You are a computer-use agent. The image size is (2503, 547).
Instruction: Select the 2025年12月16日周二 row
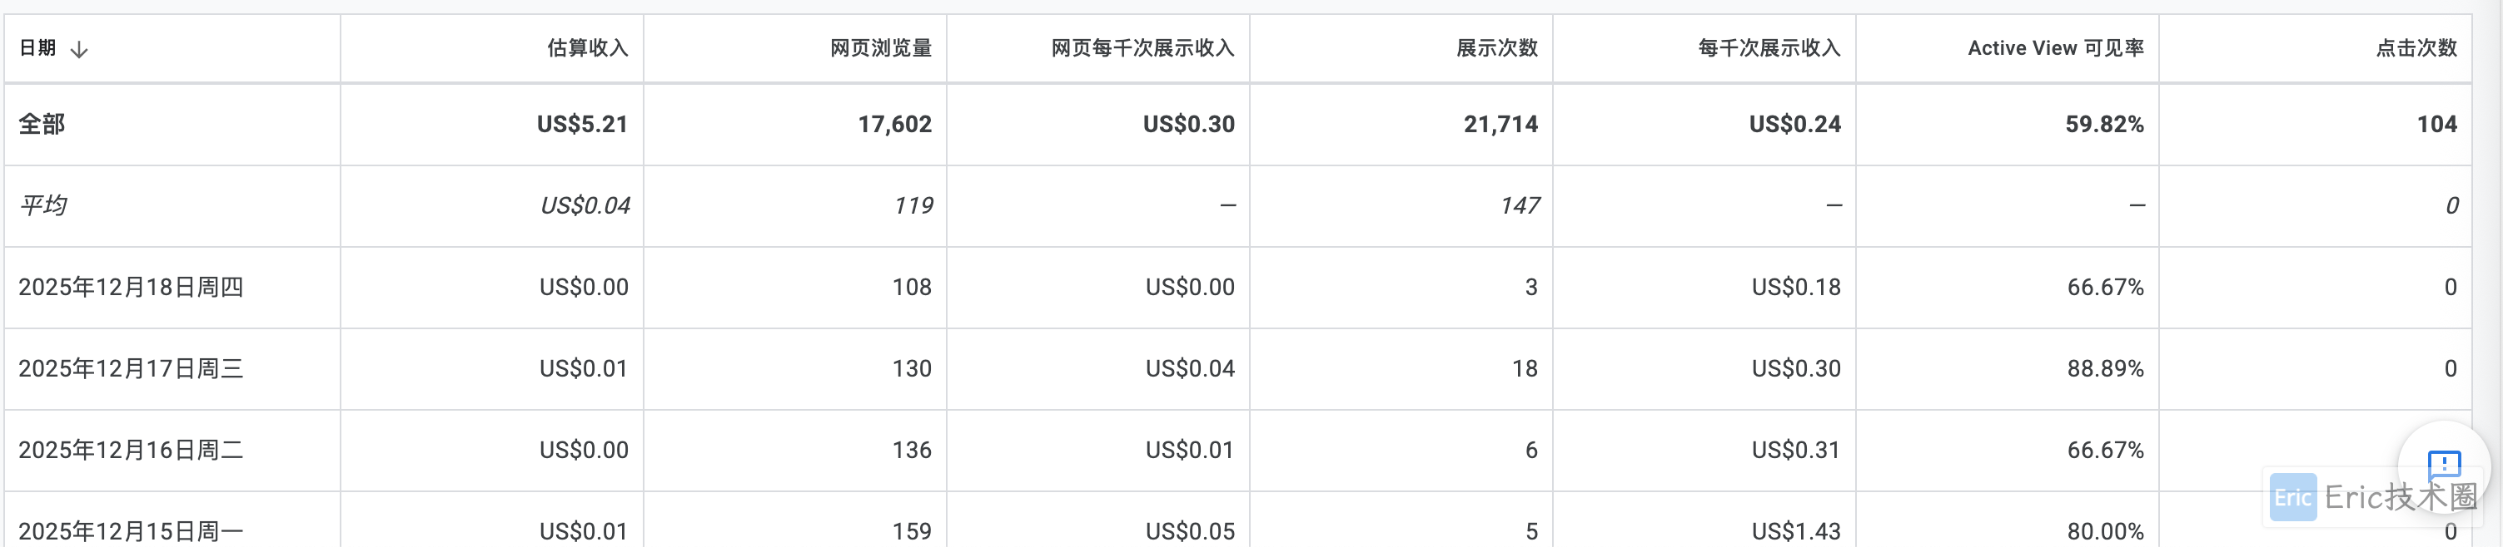point(132,450)
